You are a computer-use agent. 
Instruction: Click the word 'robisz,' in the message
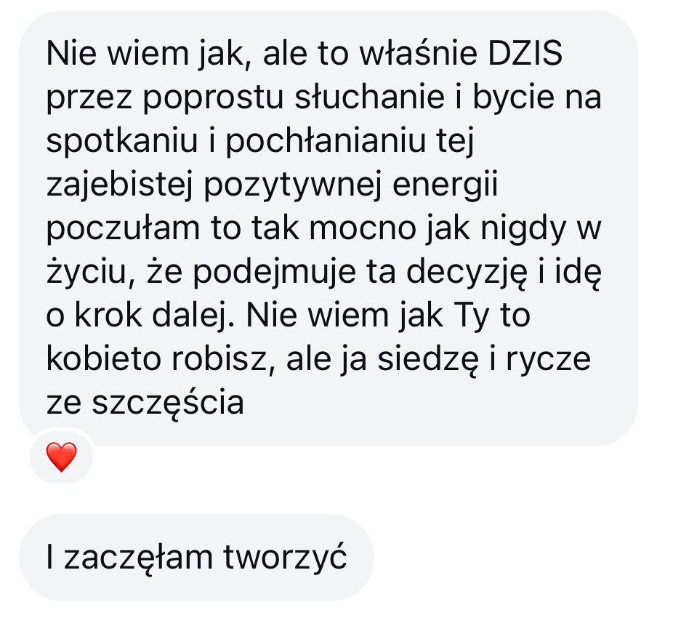click(x=224, y=359)
